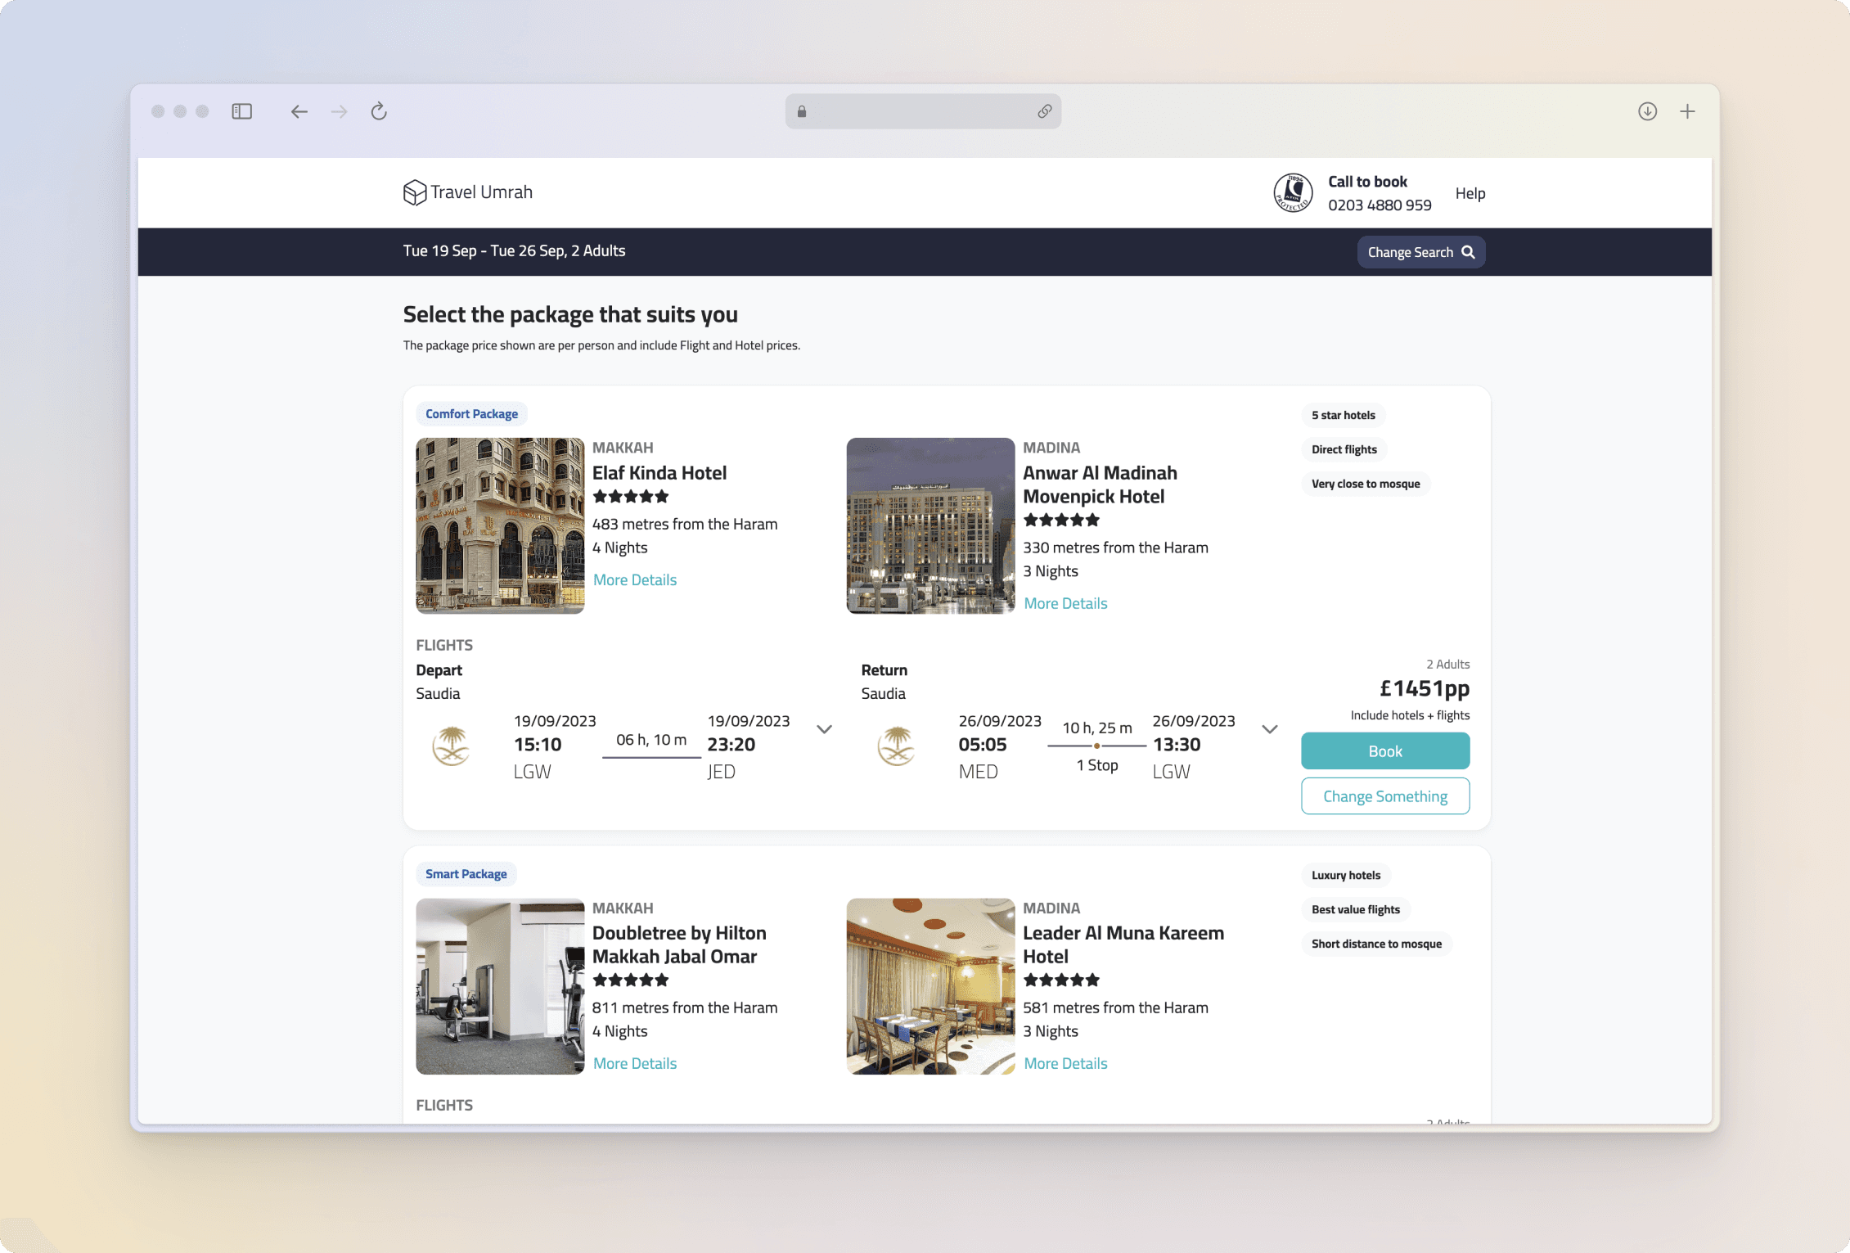Screen dimensions: 1850x1253
Task: Go forward with the browser forward arrow
Action: coord(339,111)
